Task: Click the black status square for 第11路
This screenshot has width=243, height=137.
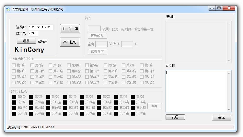Action: [x=48, y=102]
